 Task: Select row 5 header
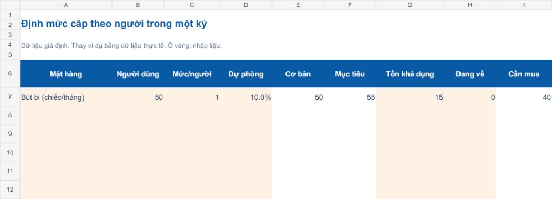(x=10, y=55)
